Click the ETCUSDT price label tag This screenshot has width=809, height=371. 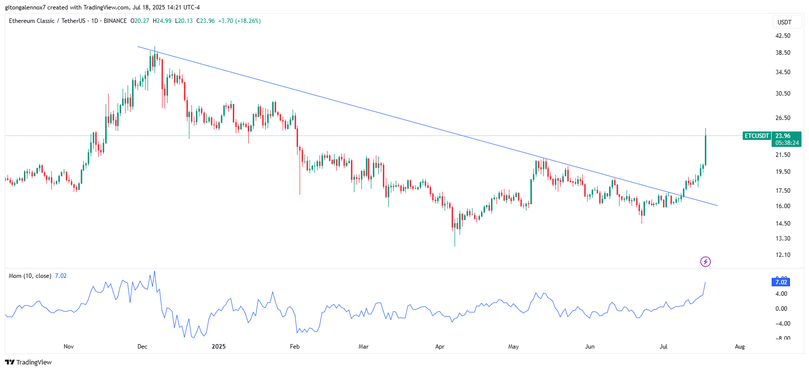click(x=757, y=135)
